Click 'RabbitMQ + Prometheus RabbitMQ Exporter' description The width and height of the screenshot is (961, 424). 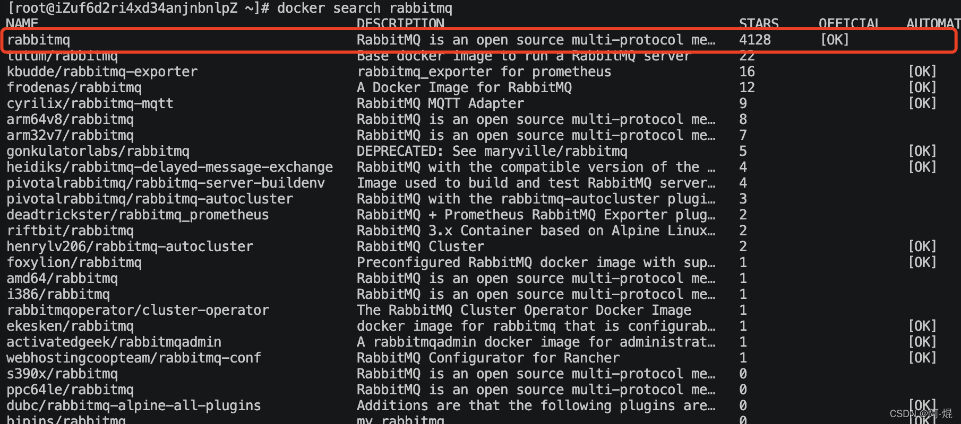tap(536, 215)
